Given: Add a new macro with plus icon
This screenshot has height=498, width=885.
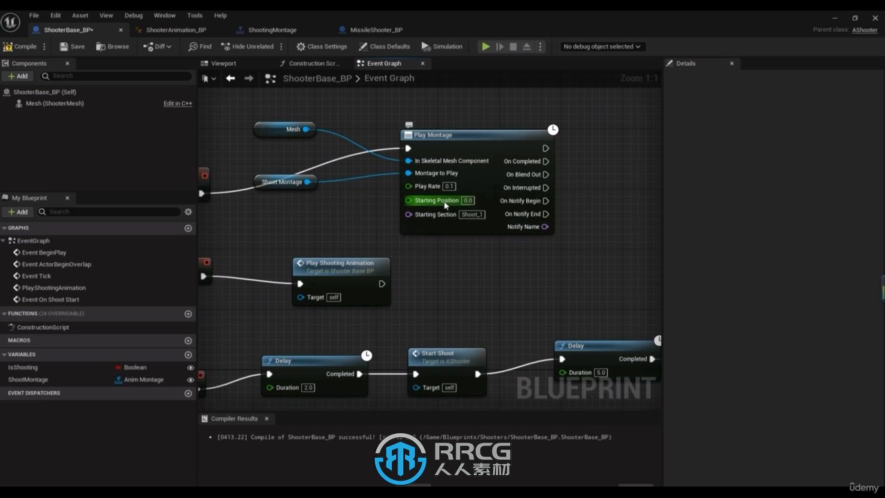Looking at the screenshot, I should 188,340.
